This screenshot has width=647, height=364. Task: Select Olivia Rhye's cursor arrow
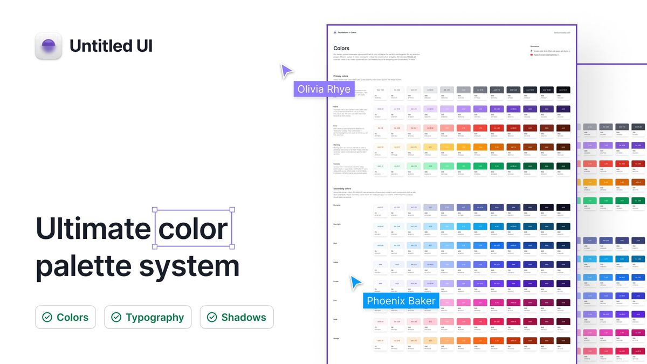(286, 71)
